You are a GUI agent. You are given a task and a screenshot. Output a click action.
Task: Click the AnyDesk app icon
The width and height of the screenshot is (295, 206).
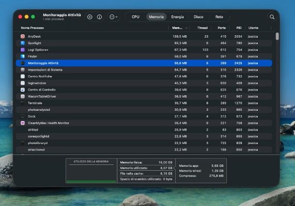[x=23, y=36]
